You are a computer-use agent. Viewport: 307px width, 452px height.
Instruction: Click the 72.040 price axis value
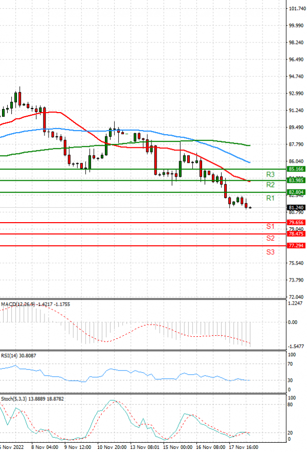tap(296, 297)
